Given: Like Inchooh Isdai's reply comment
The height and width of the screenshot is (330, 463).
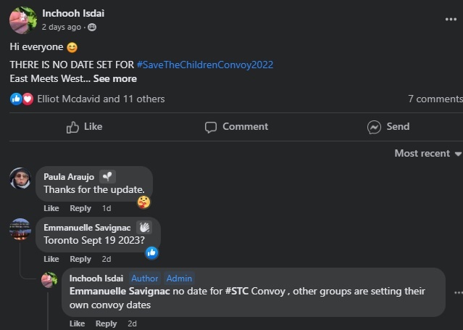Looking at the screenshot, I should (77, 323).
